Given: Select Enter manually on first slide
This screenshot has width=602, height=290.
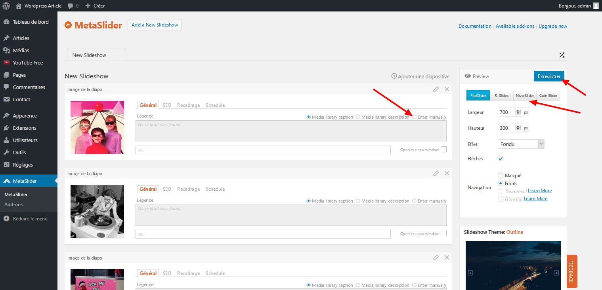Looking at the screenshot, I should pyautogui.click(x=415, y=117).
